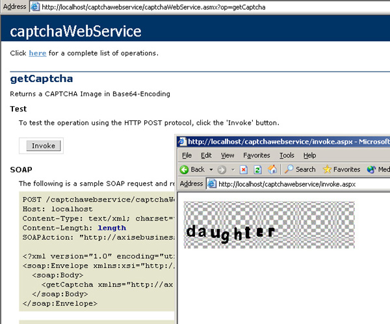This screenshot has width=390, height=324.
Task: Click the Media globe toolbar icon
Action: (371, 170)
